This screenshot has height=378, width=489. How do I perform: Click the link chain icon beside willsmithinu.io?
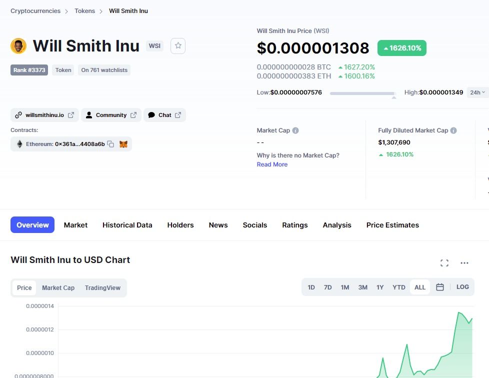pos(18,115)
